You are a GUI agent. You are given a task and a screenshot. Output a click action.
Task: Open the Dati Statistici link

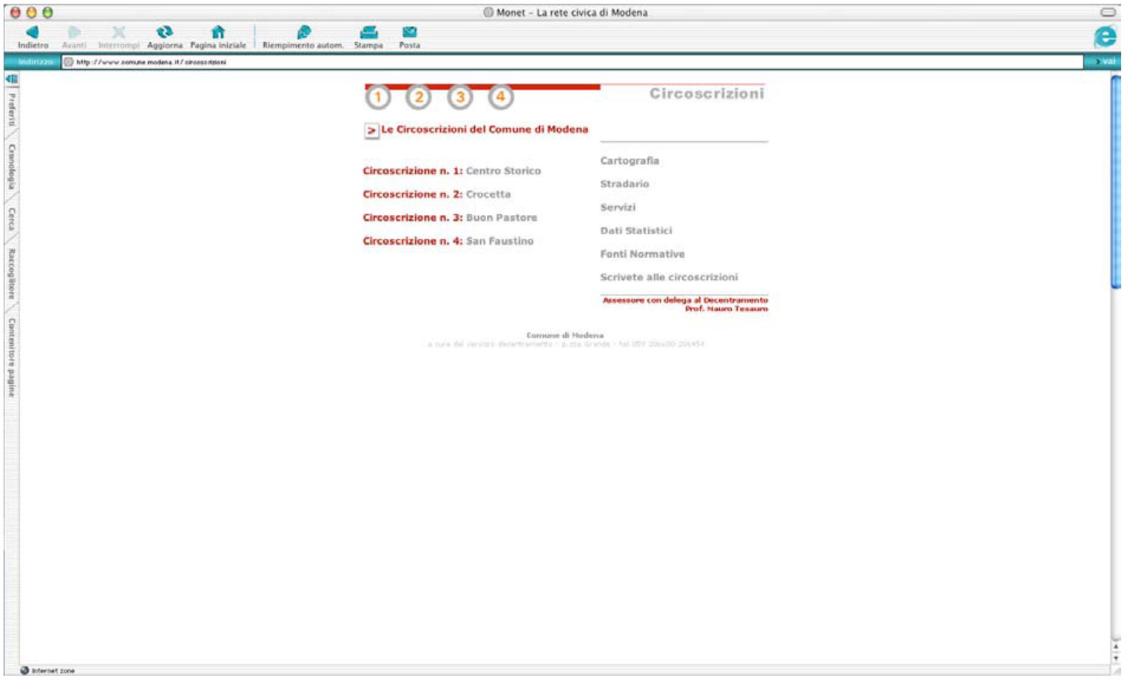tap(636, 231)
